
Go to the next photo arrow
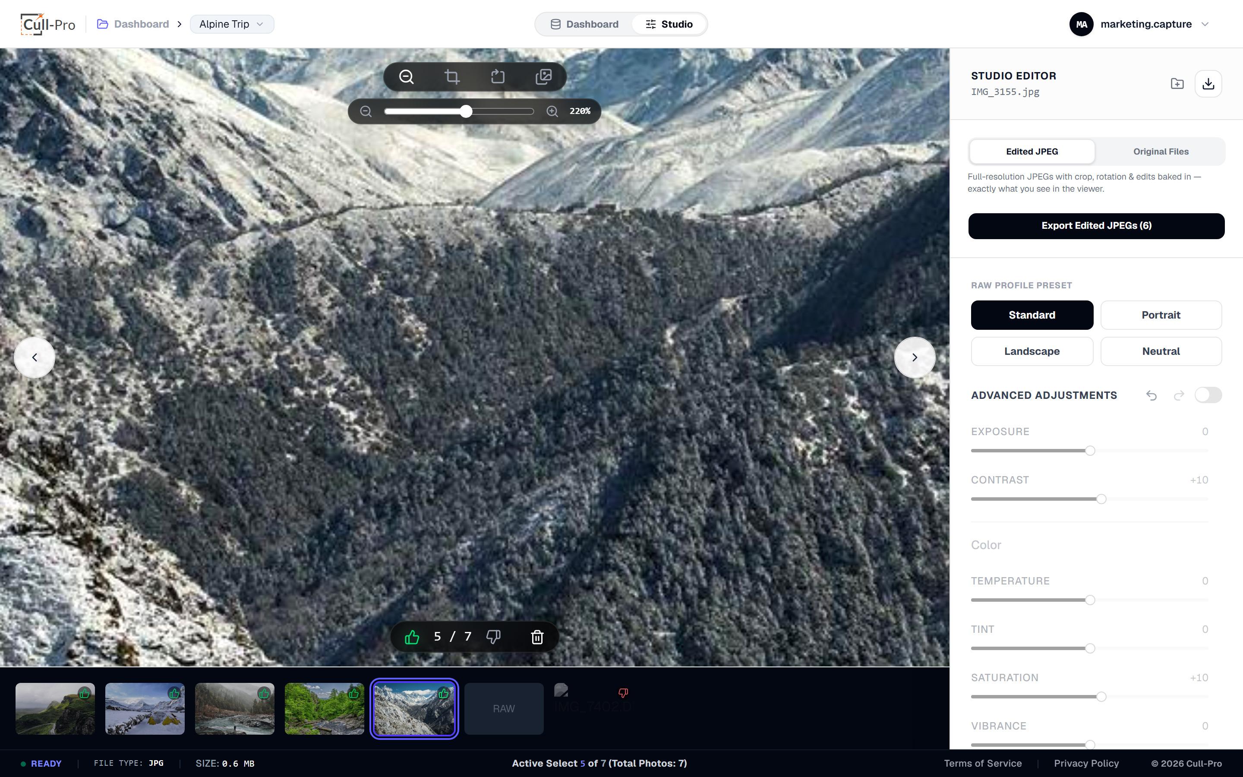tap(914, 358)
